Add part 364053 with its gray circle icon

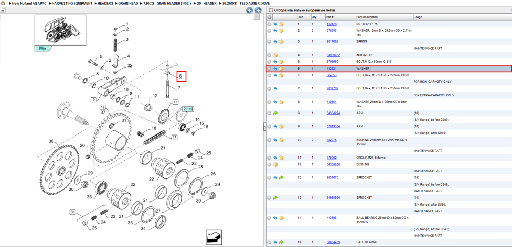pyautogui.click(x=269, y=75)
